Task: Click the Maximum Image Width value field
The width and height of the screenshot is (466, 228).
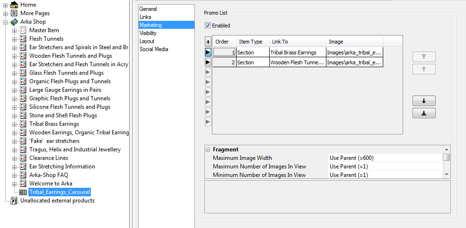Action: 385,158
